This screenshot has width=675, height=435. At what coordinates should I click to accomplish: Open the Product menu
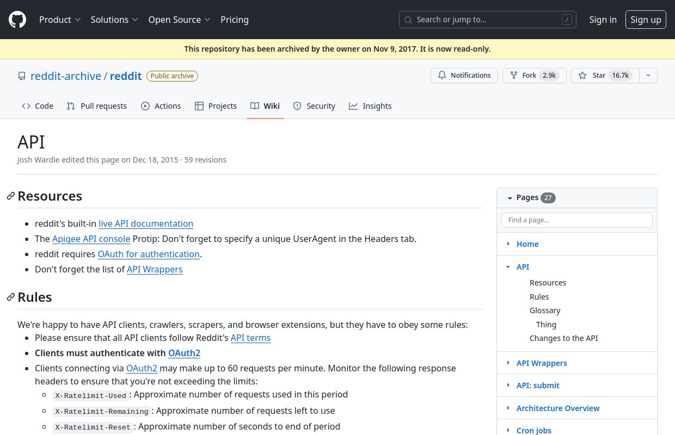click(60, 20)
